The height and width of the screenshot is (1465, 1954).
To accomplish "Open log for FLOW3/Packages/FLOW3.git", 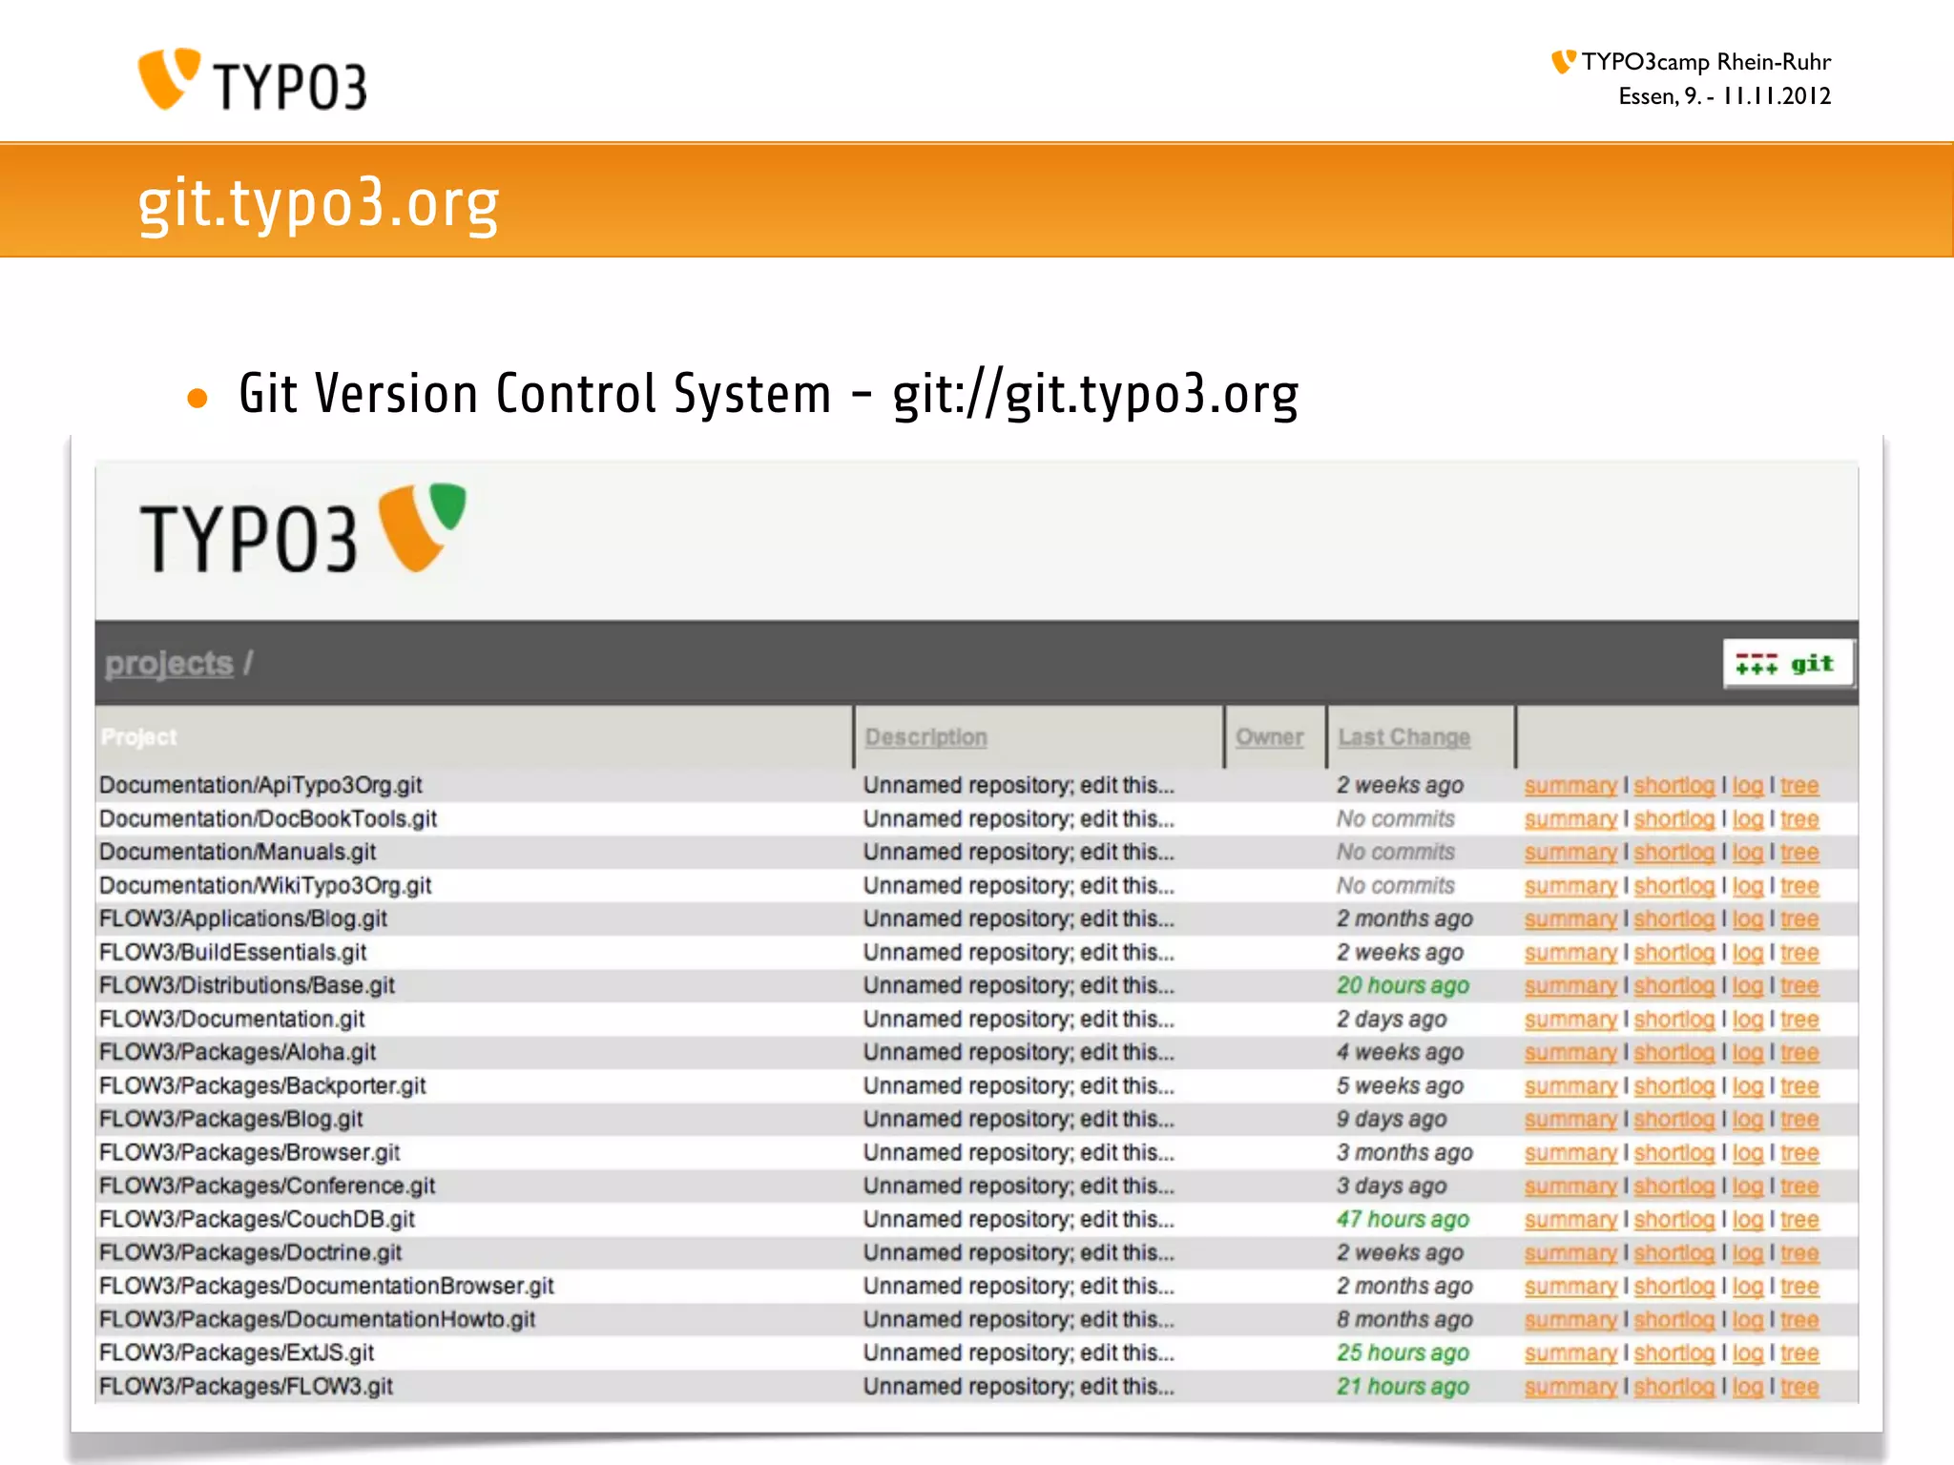I will point(1748,1387).
